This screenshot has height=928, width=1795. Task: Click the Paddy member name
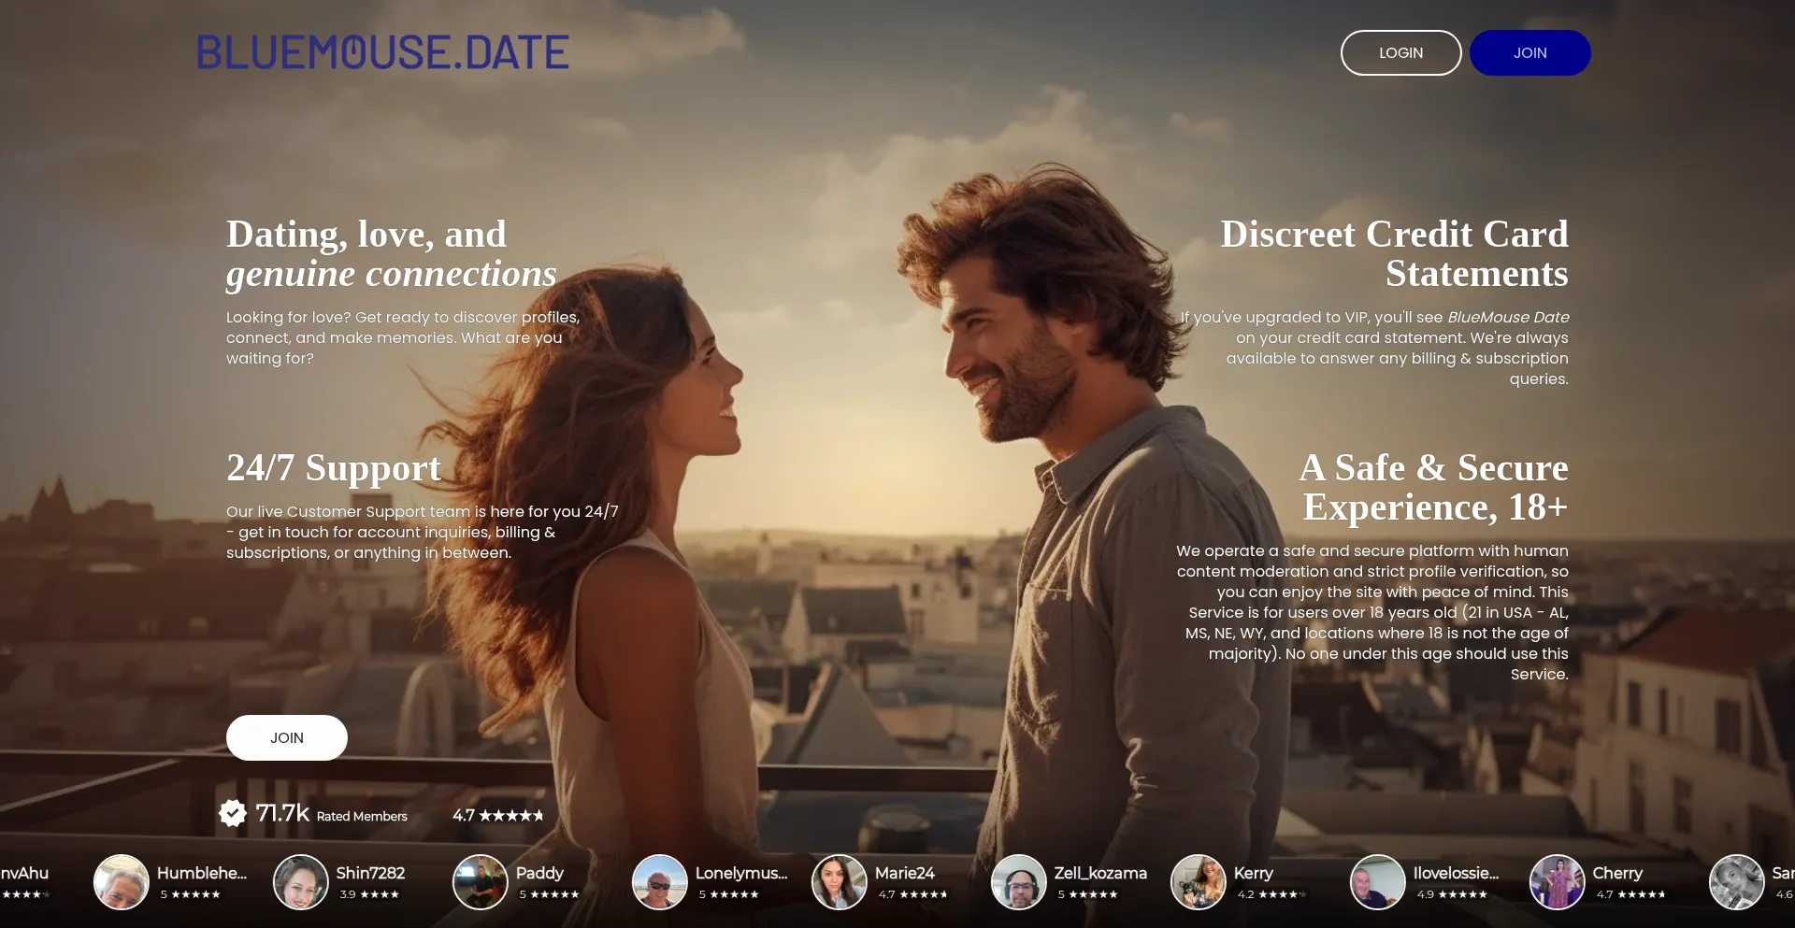coord(540,873)
